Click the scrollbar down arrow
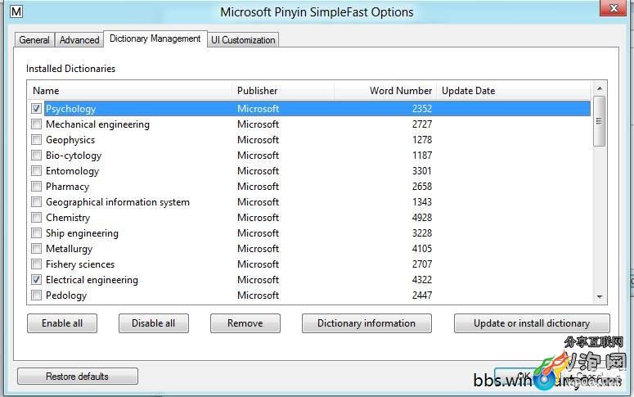634x397 pixels. 600,297
